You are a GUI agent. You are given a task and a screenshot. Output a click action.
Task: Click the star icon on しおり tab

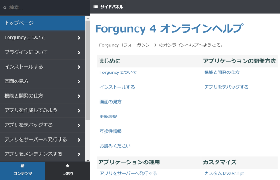click(x=67, y=166)
